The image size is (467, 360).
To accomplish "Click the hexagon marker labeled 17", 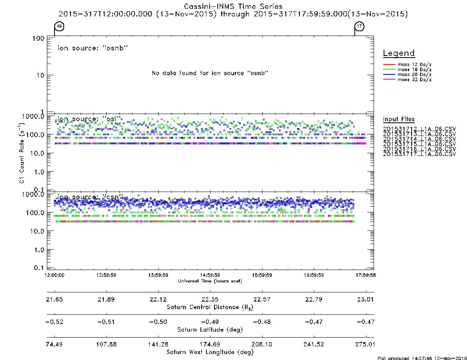I will 360,26.
